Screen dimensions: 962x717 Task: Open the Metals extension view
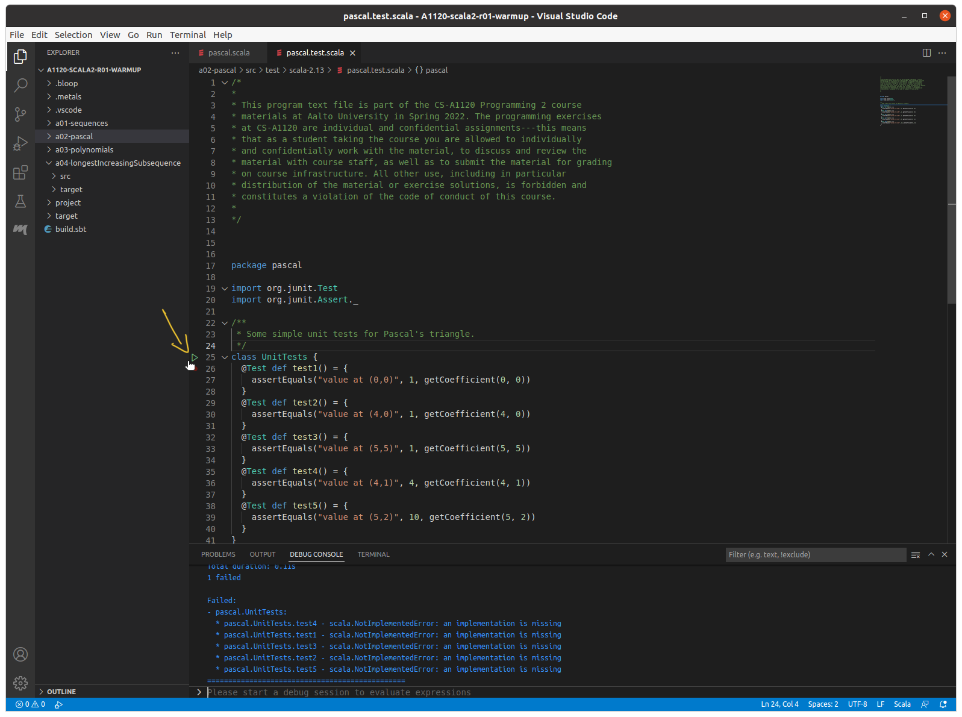click(20, 230)
